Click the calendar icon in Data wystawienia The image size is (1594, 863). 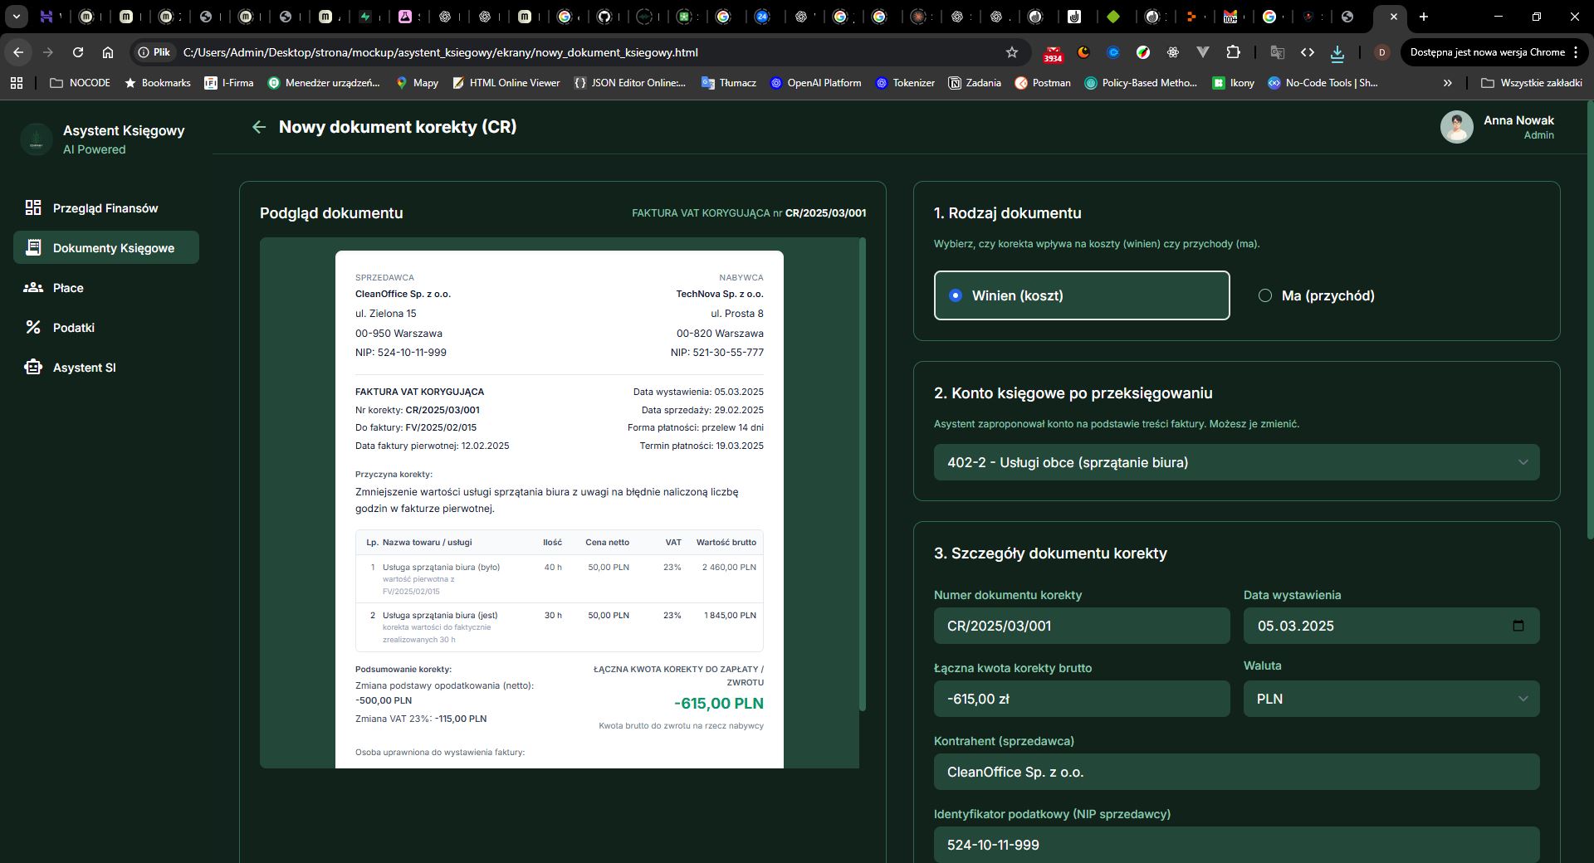(x=1518, y=626)
